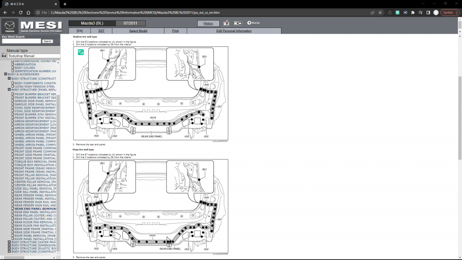This screenshot has width=462, height=260.
Task: Open REAR END PANEL INSTALLATION tree item
Action: (35, 212)
